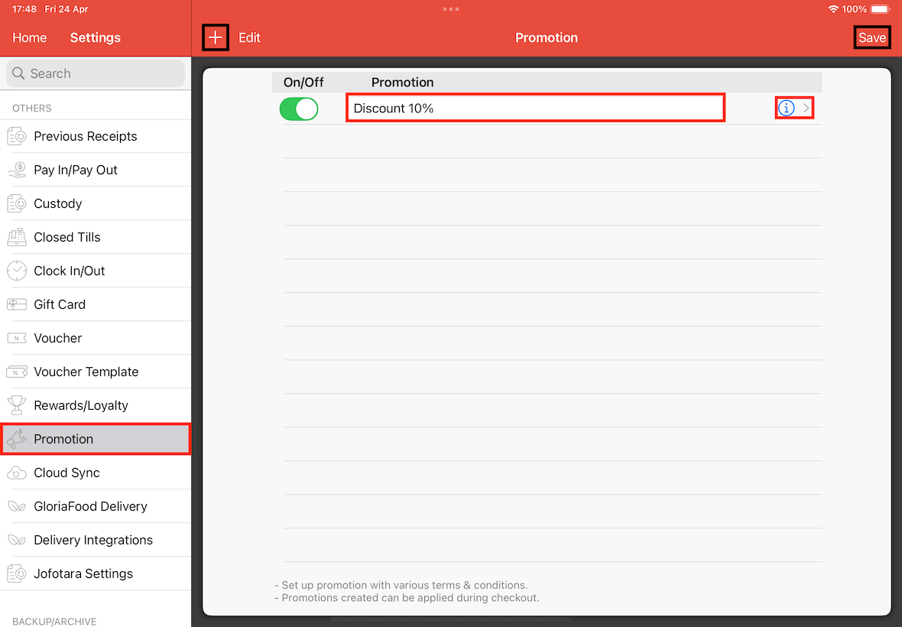902x627 pixels.
Task: Click the 'Set up promotion' note
Action: point(401,585)
